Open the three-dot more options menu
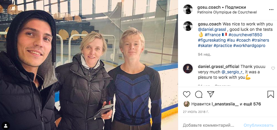 coord(271,10)
